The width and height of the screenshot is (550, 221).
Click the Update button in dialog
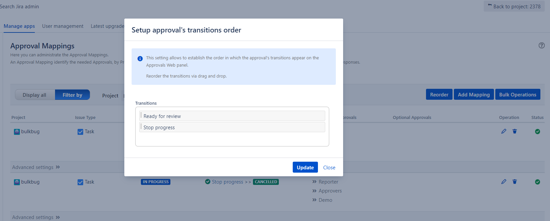pyautogui.click(x=305, y=167)
